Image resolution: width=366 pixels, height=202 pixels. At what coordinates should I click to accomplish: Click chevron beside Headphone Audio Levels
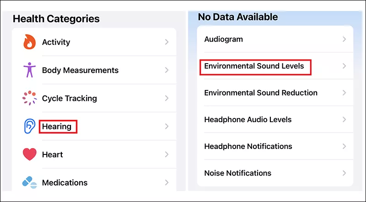coord(344,119)
